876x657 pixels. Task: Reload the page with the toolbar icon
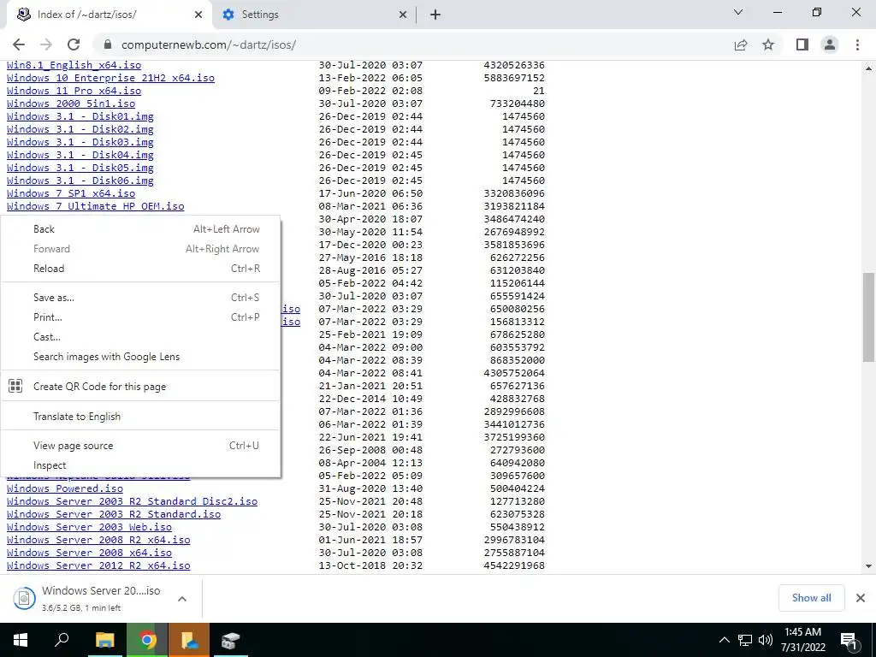pos(74,44)
